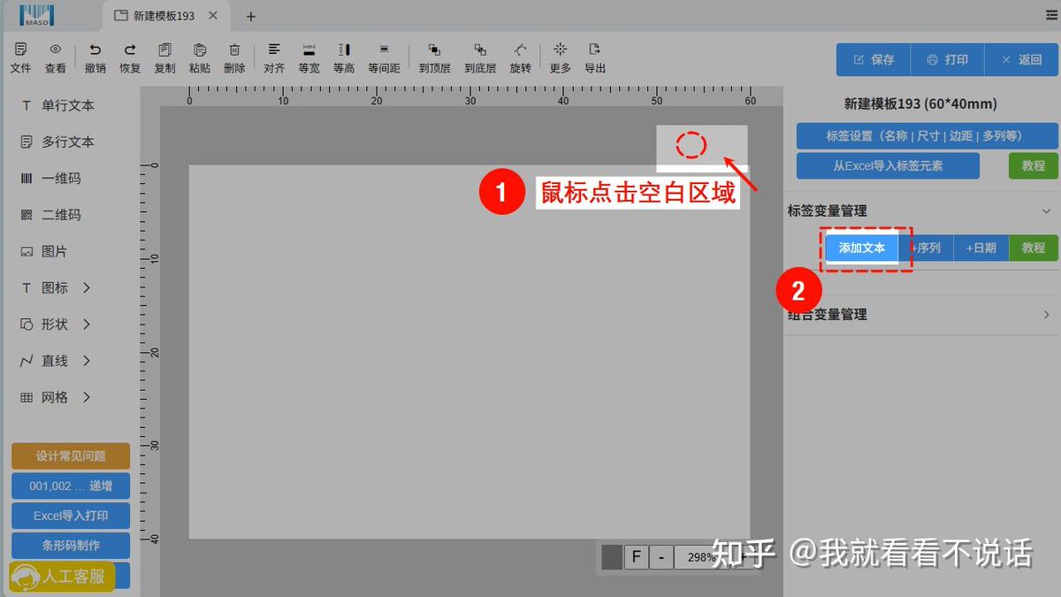Open a new tab with the plus button
1061x597 pixels.
251,17
